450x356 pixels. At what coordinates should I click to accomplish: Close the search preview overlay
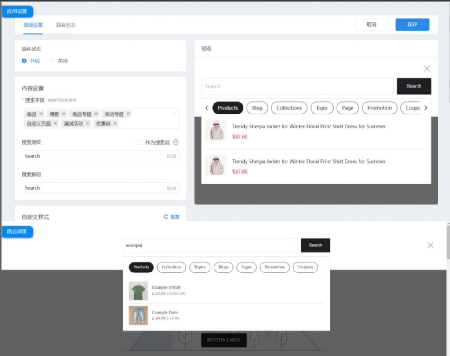(427, 69)
